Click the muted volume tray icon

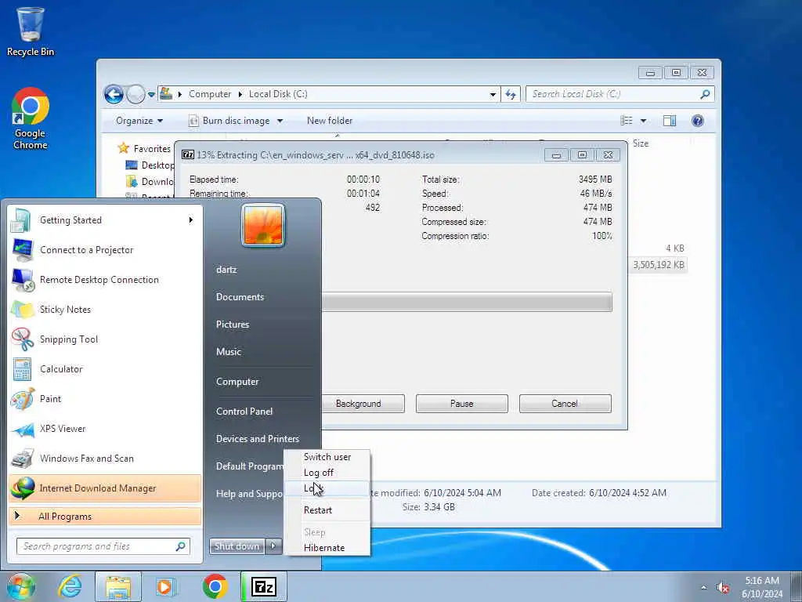[723, 588]
